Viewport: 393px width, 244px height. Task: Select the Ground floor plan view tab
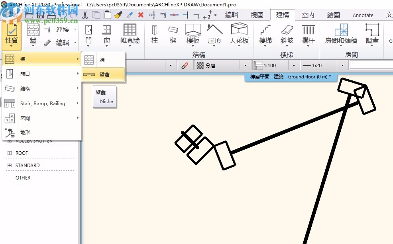(290, 77)
